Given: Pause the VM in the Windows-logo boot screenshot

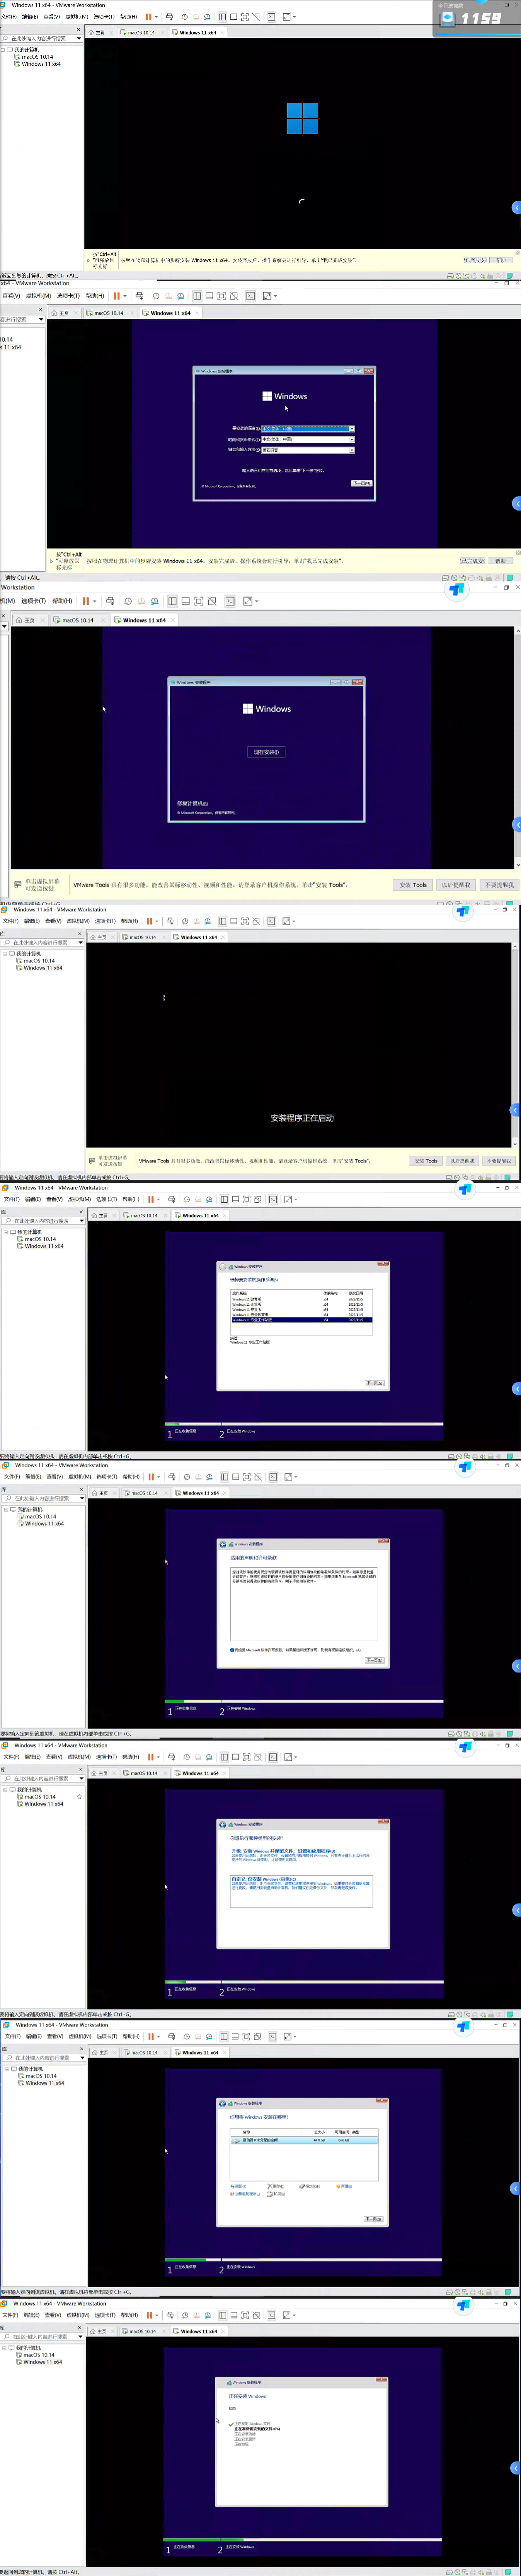Looking at the screenshot, I should pyautogui.click(x=149, y=17).
